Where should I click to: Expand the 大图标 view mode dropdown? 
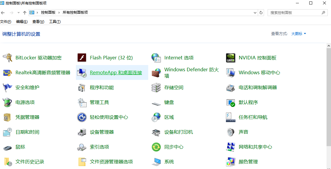299,34
